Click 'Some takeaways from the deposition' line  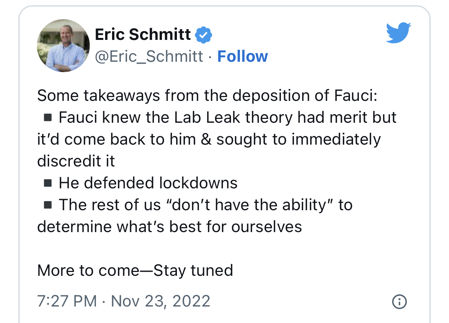point(207,96)
